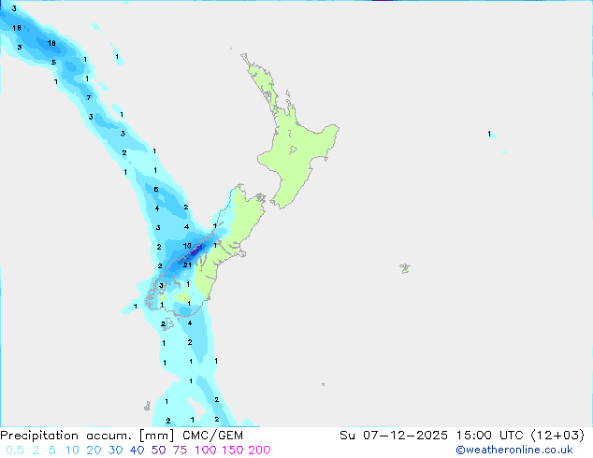Screen dimensions: 593x458
Task: Select the 0.5 mm legend value
Action: click(x=15, y=451)
